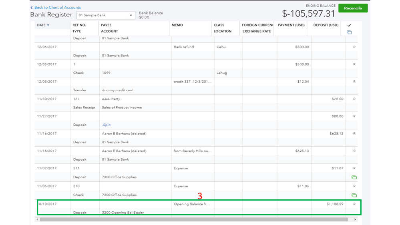
Task: Click the 12/06/2017 date cell
Action: pyautogui.click(x=47, y=47)
